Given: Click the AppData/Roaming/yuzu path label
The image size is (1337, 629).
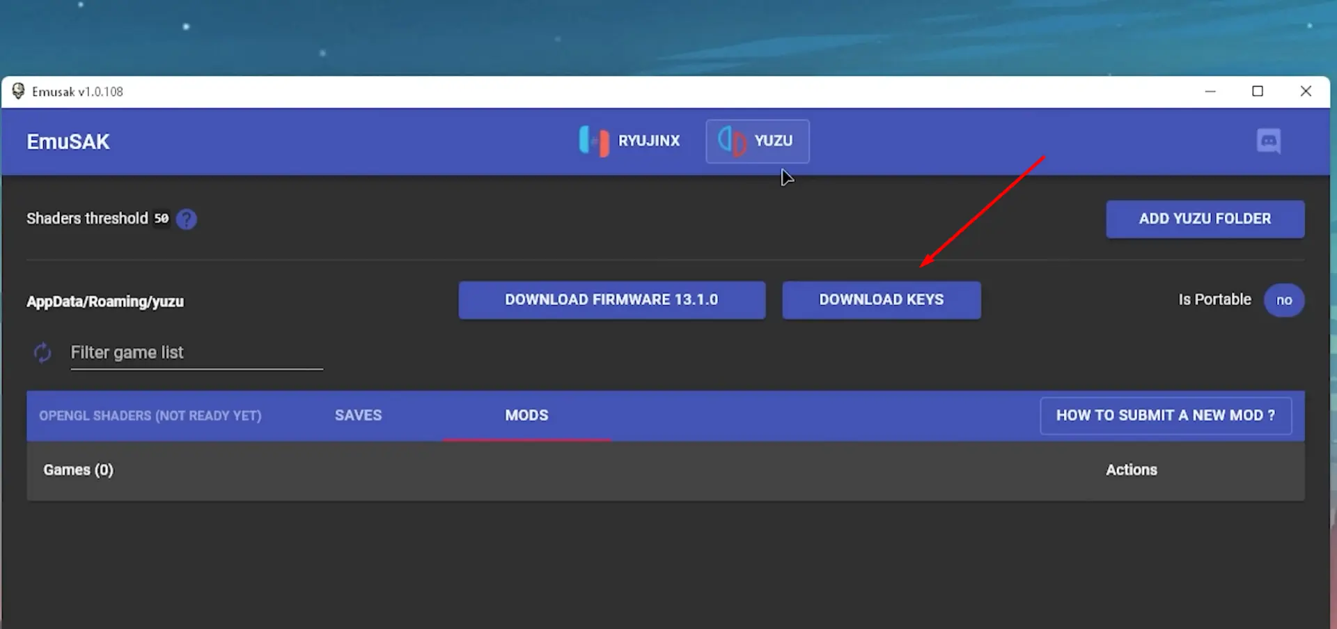Looking at the screenshot, I should pos(105,302).
